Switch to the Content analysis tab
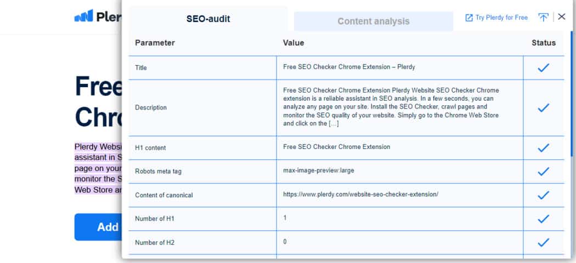The width and height of the screenshot is (576, 263). [x=373, y=21]
